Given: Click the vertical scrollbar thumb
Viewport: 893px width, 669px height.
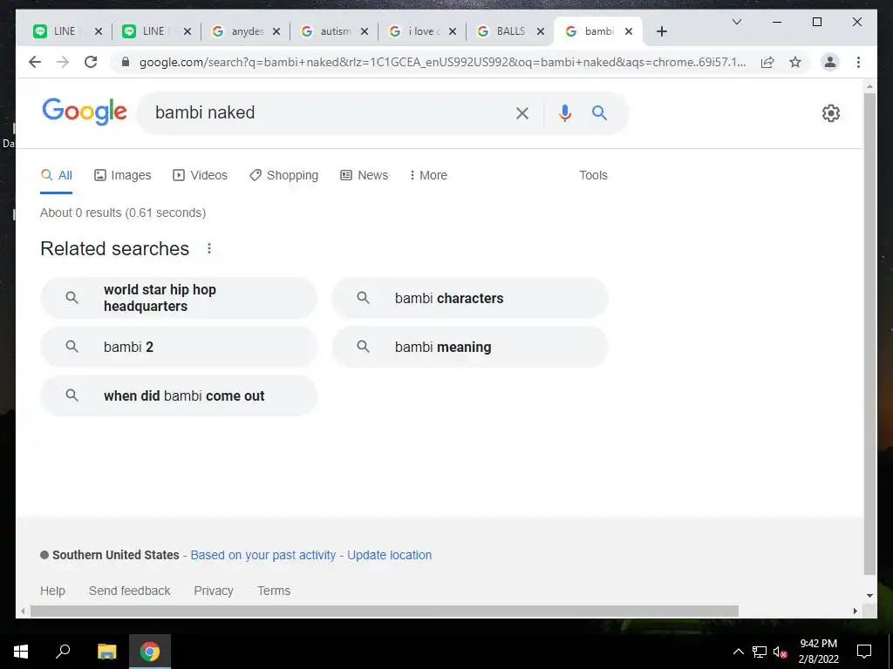Looking at the screenshot, I should click(869, 334).
